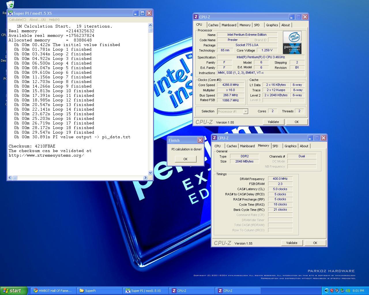Image resolution: width=369 pixels, height=295 pixels.
Task: Click the CAS# Latency value 5.0 clocks
Action: 280,189
